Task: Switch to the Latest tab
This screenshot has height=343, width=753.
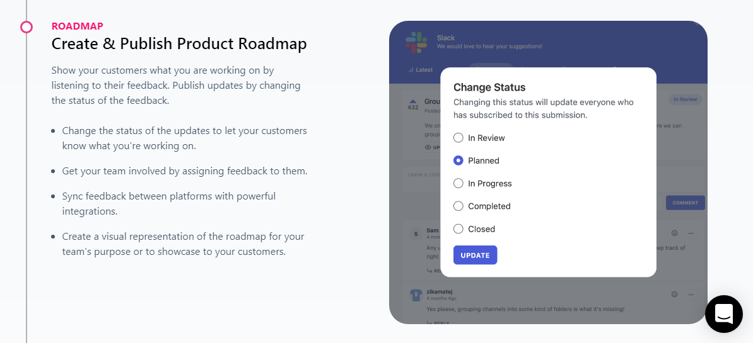Action: (421, 70)
